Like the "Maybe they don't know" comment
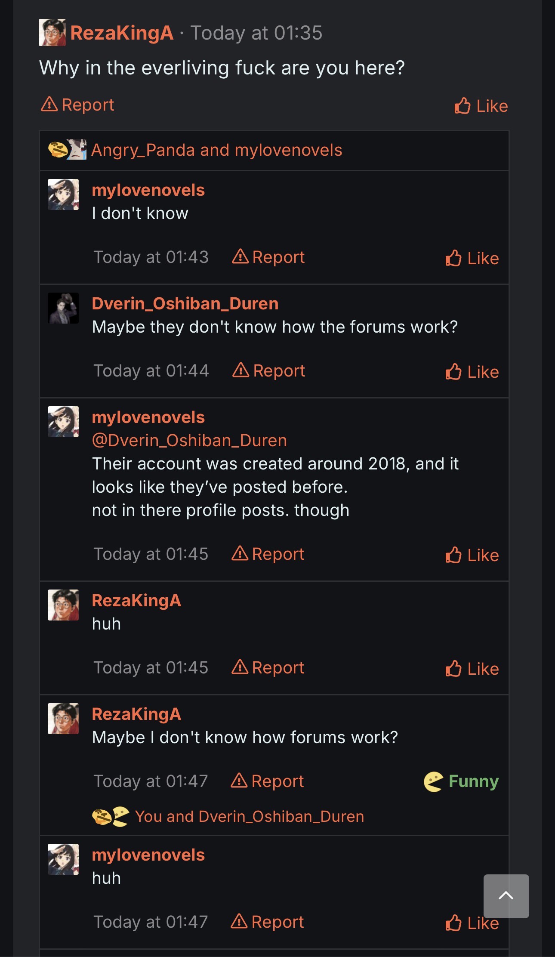Screen dimensions: 555x957 (x=472, y=372)
